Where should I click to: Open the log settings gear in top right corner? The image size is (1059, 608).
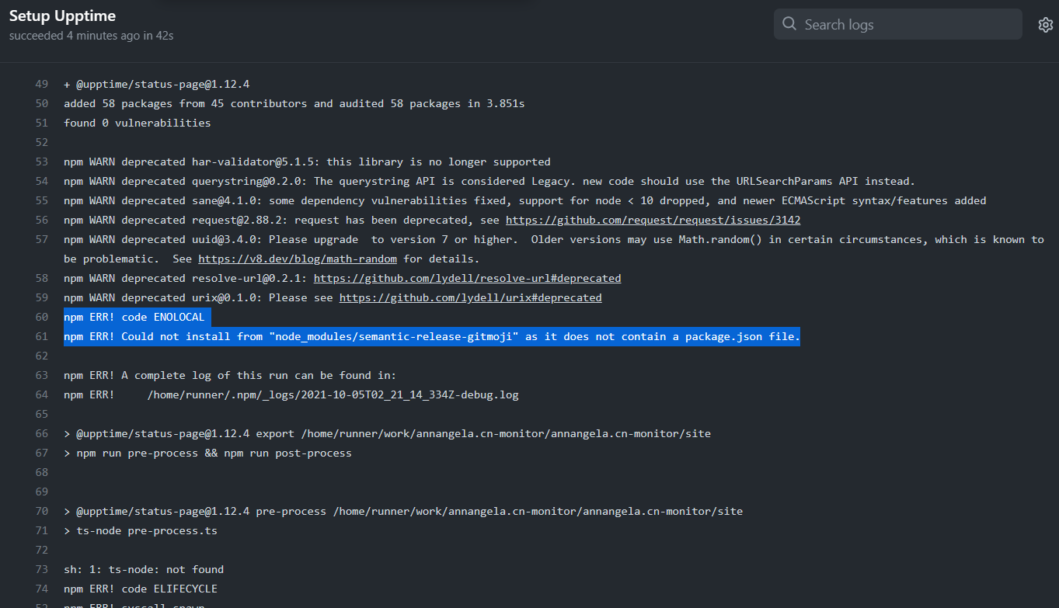1045,24
